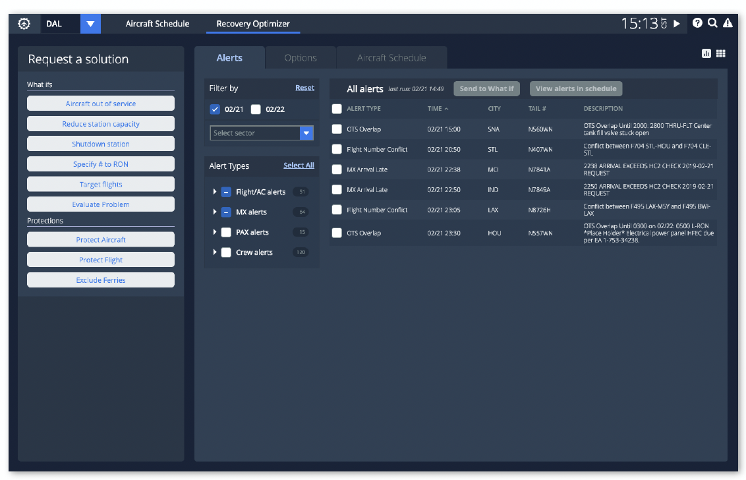
Task: Open the help question mark icon
Action: point(697,23)
